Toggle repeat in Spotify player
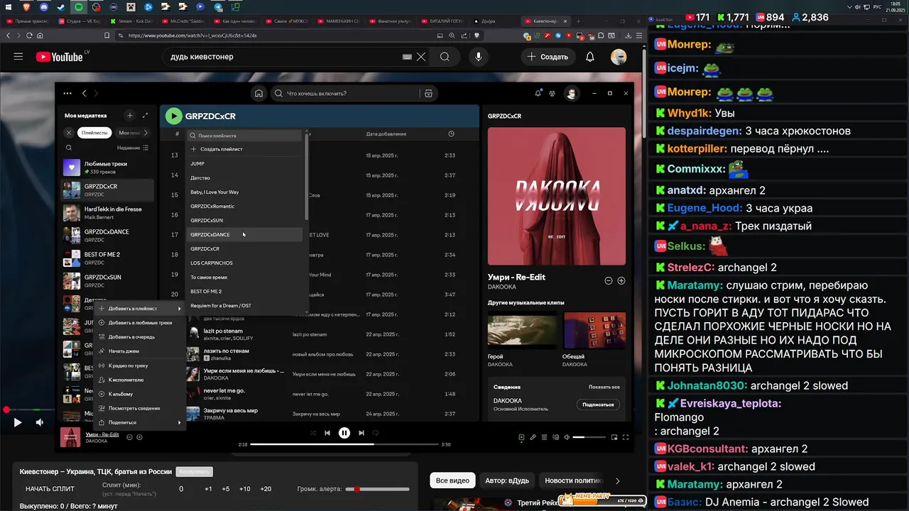 [x=376, y=432]
